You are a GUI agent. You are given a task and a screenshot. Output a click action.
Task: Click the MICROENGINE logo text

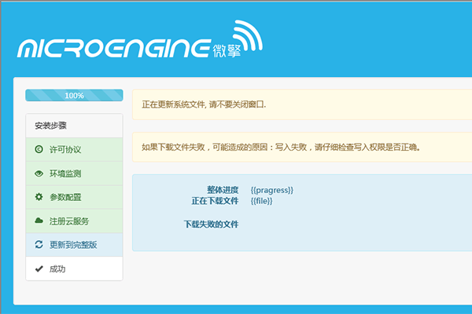(x=113, y=49)
